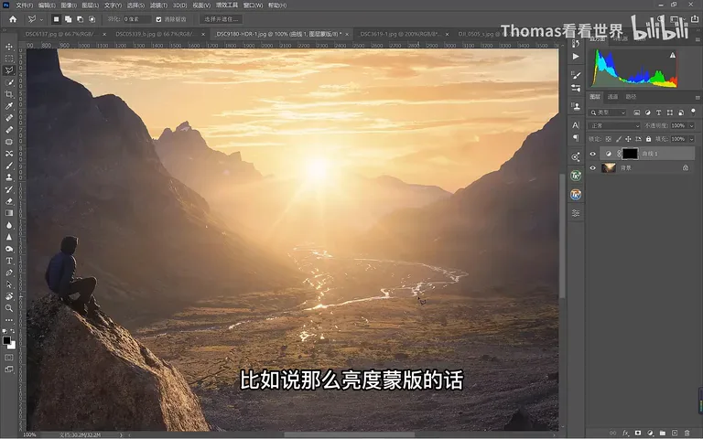Click the Background layer thumbnail

609,168
